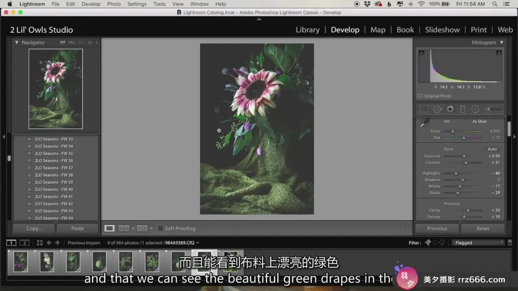Select the Graduated Filter tool
The width and height of the screenshot is (518, 291).
(463, 109)
